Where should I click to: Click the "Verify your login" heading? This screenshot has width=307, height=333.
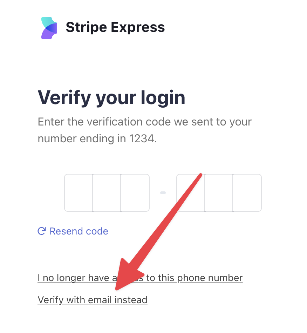tap(111, 97)
